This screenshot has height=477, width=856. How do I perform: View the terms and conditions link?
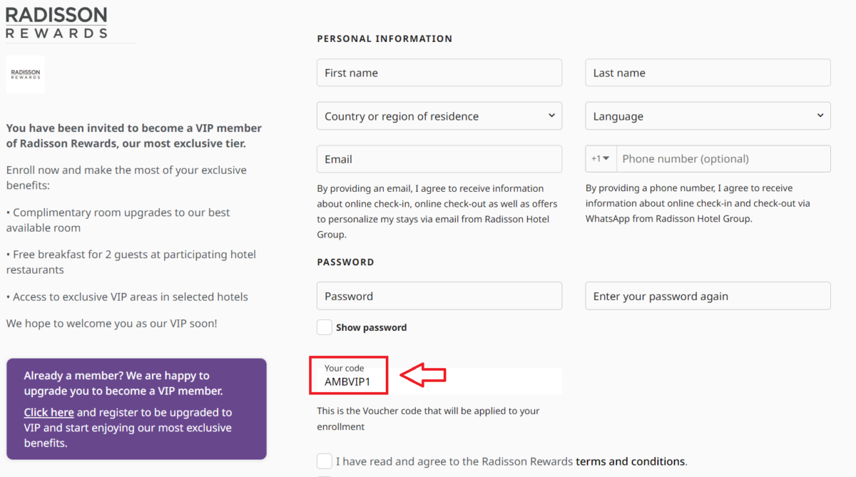[x=631, y=461]
